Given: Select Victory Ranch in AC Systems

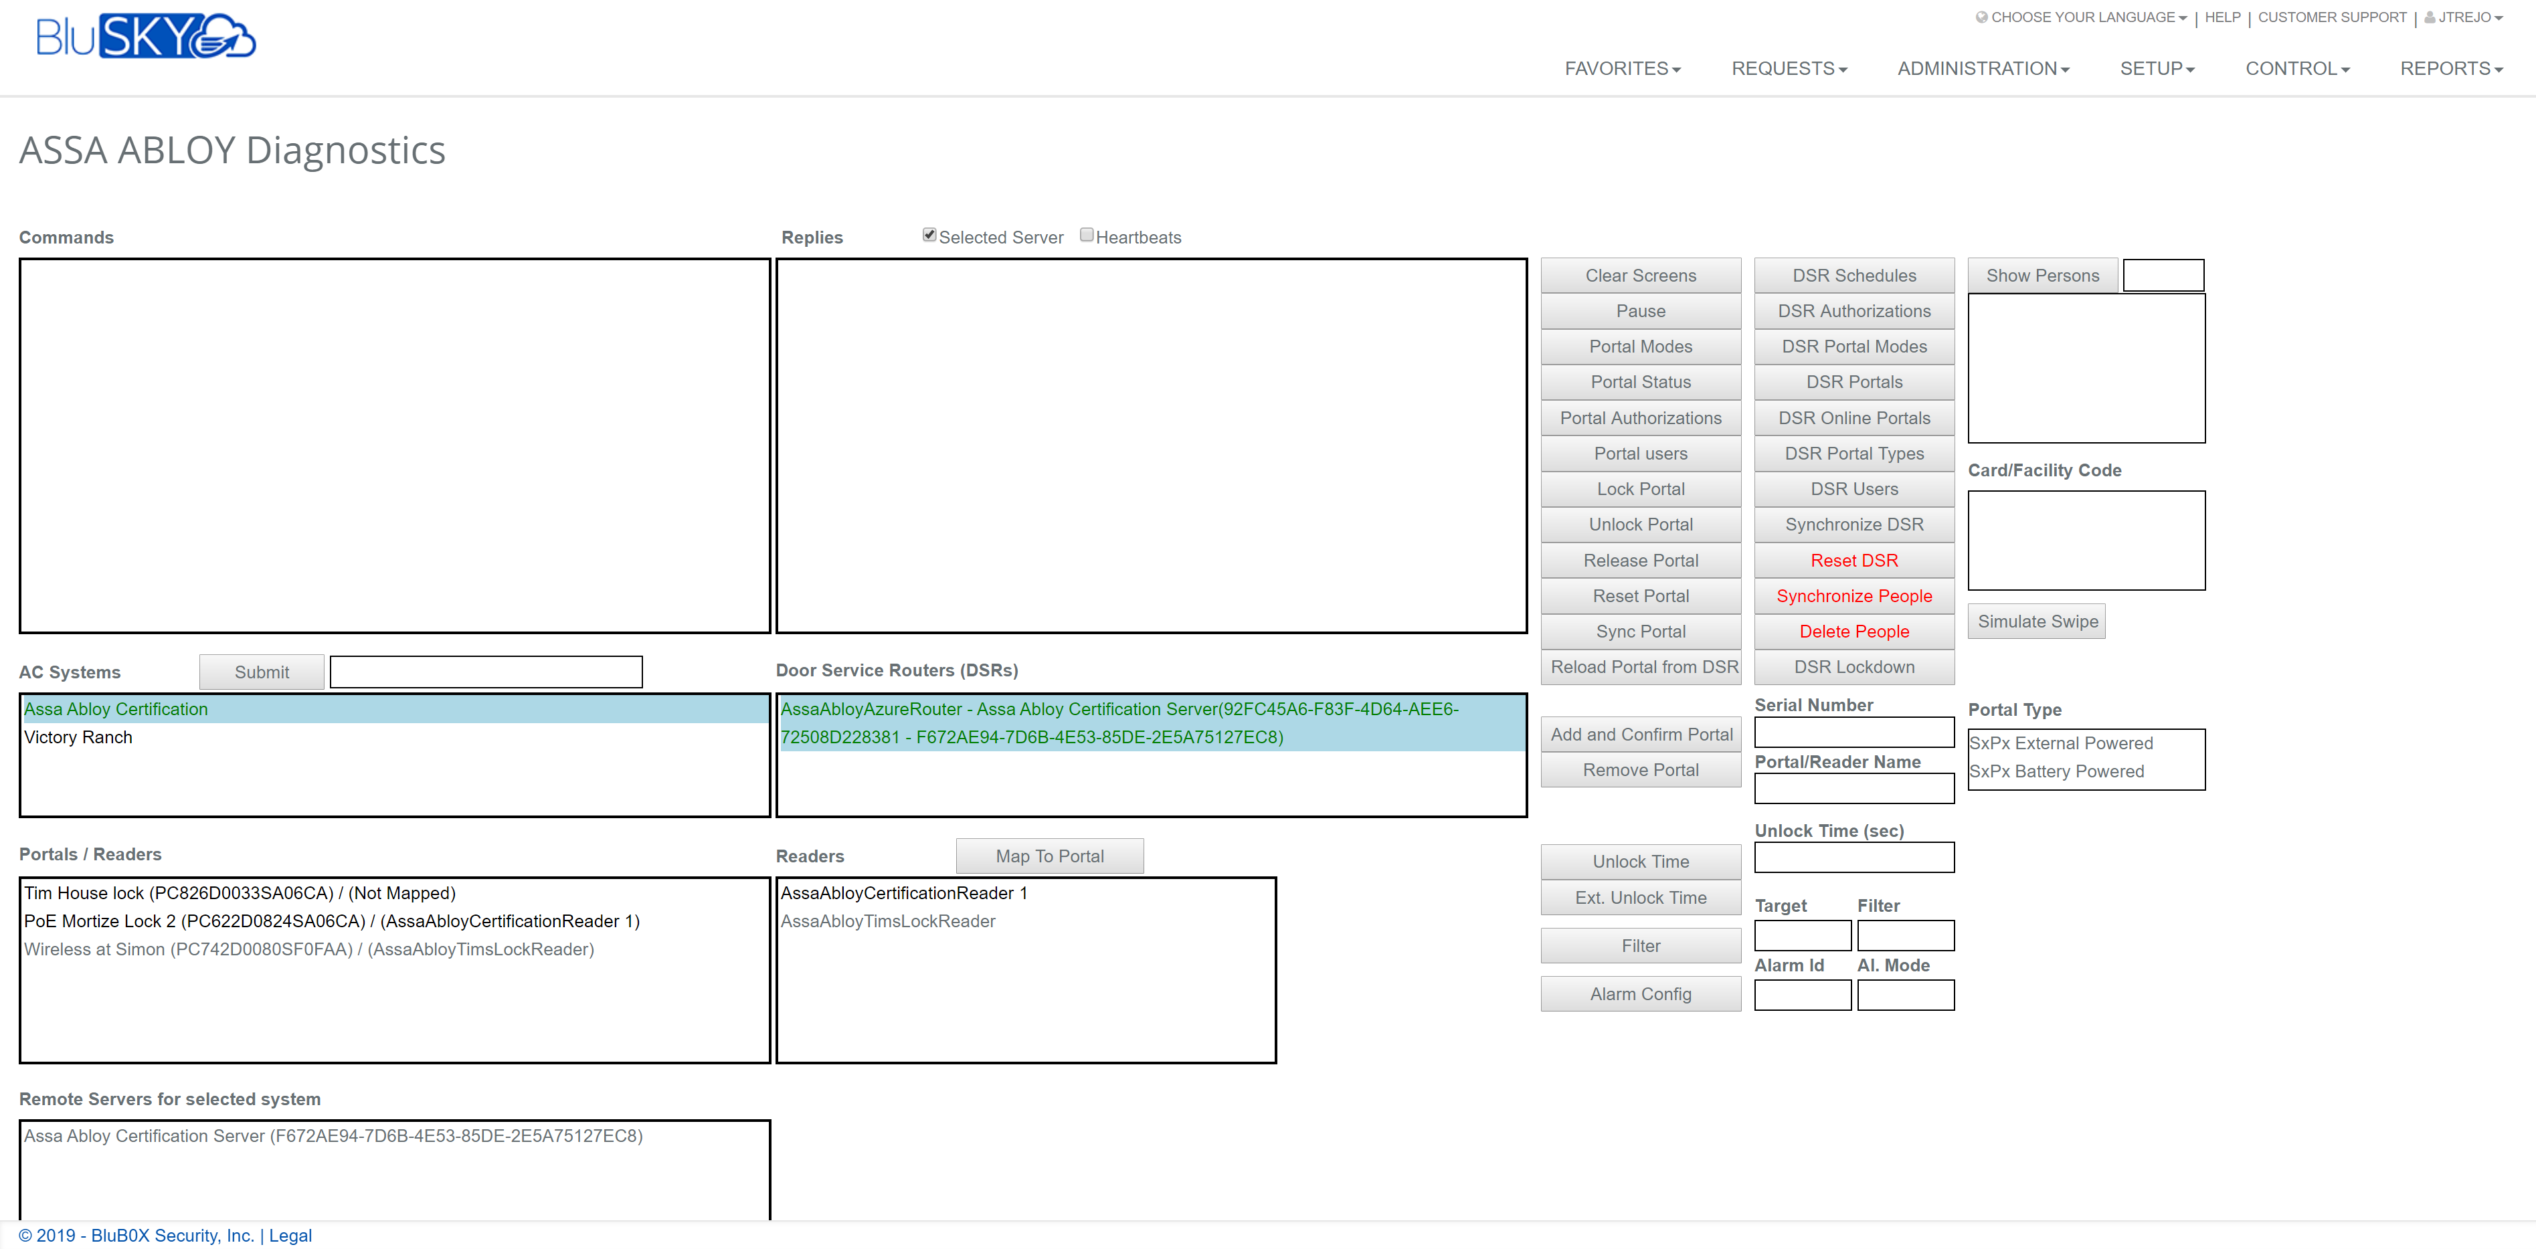Looking at the screenshot, I should tap(78, 737).
